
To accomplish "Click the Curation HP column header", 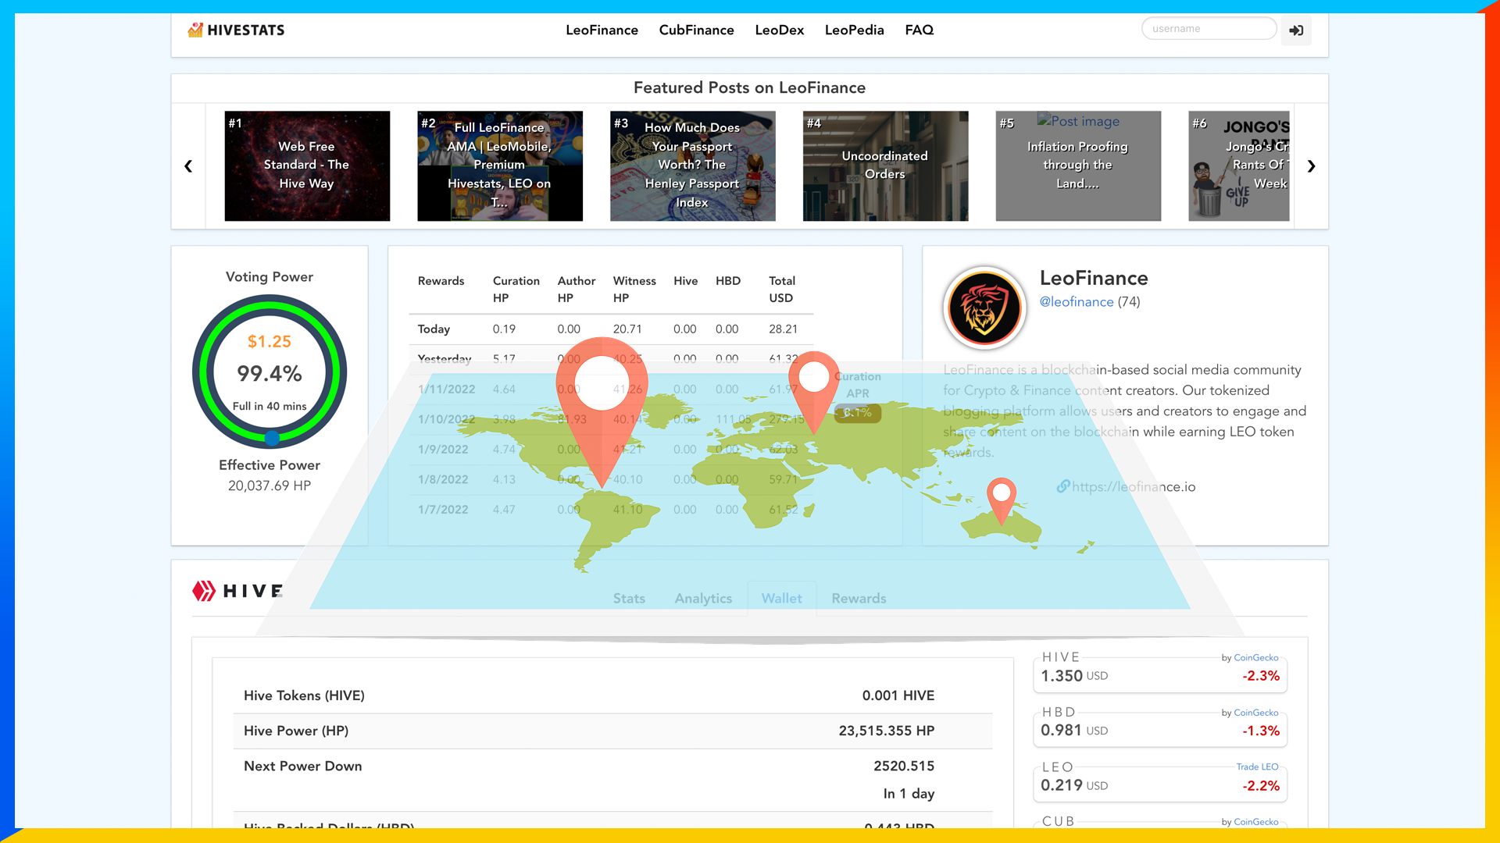I will click(516, 290).
